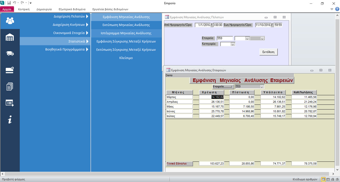
Task: Click the Save icon in quick access toolbar
Action: coord(9,3)
